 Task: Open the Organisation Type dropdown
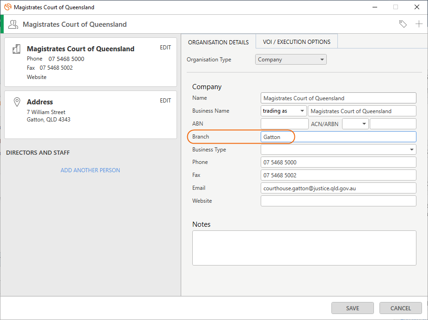291,60
